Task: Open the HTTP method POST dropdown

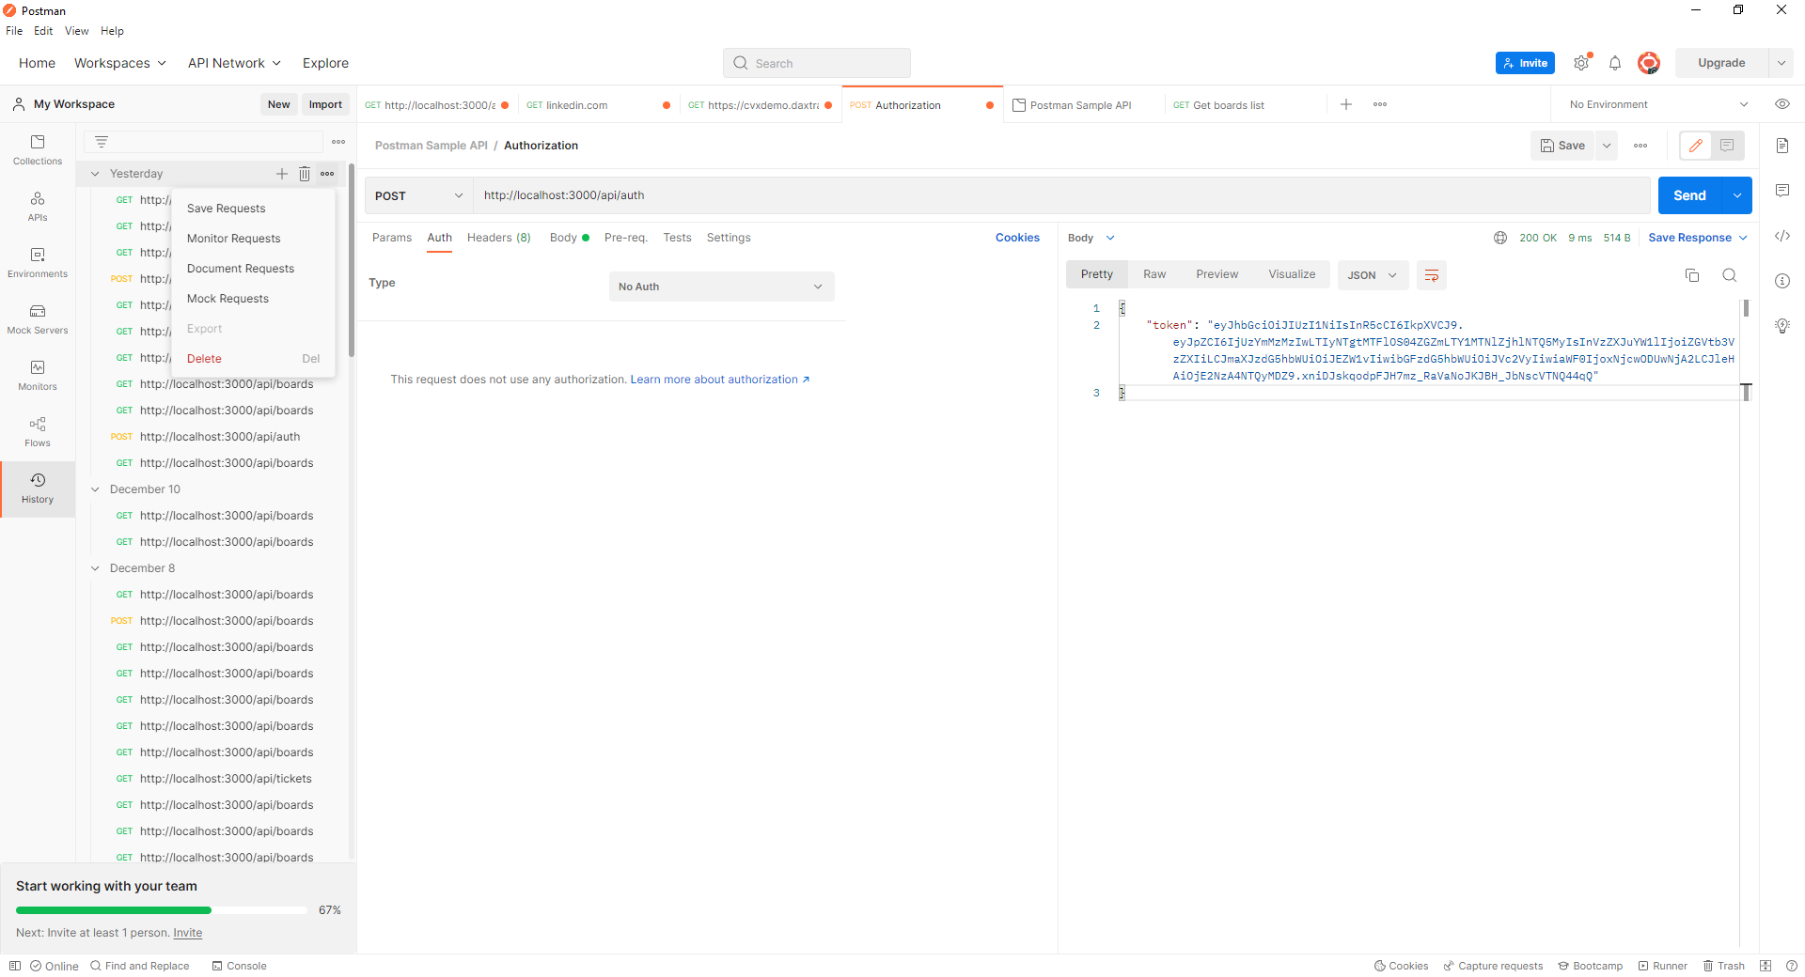Action: coord(418,195)
